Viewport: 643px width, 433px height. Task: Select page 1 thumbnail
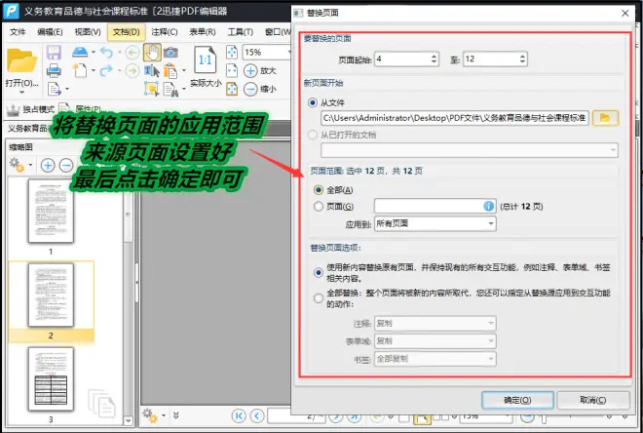(51, 211)
